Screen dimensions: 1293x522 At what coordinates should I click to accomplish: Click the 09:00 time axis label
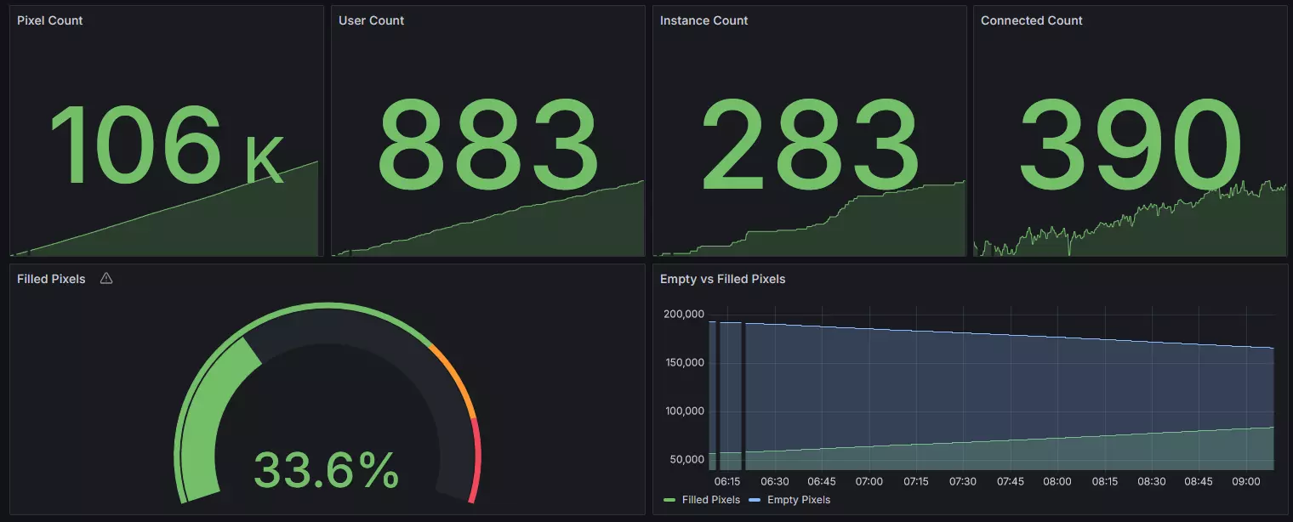pos(1246,481)
